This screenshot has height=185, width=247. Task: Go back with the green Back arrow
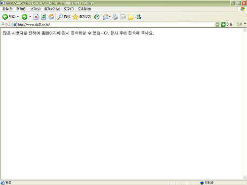tap(5, 17)
